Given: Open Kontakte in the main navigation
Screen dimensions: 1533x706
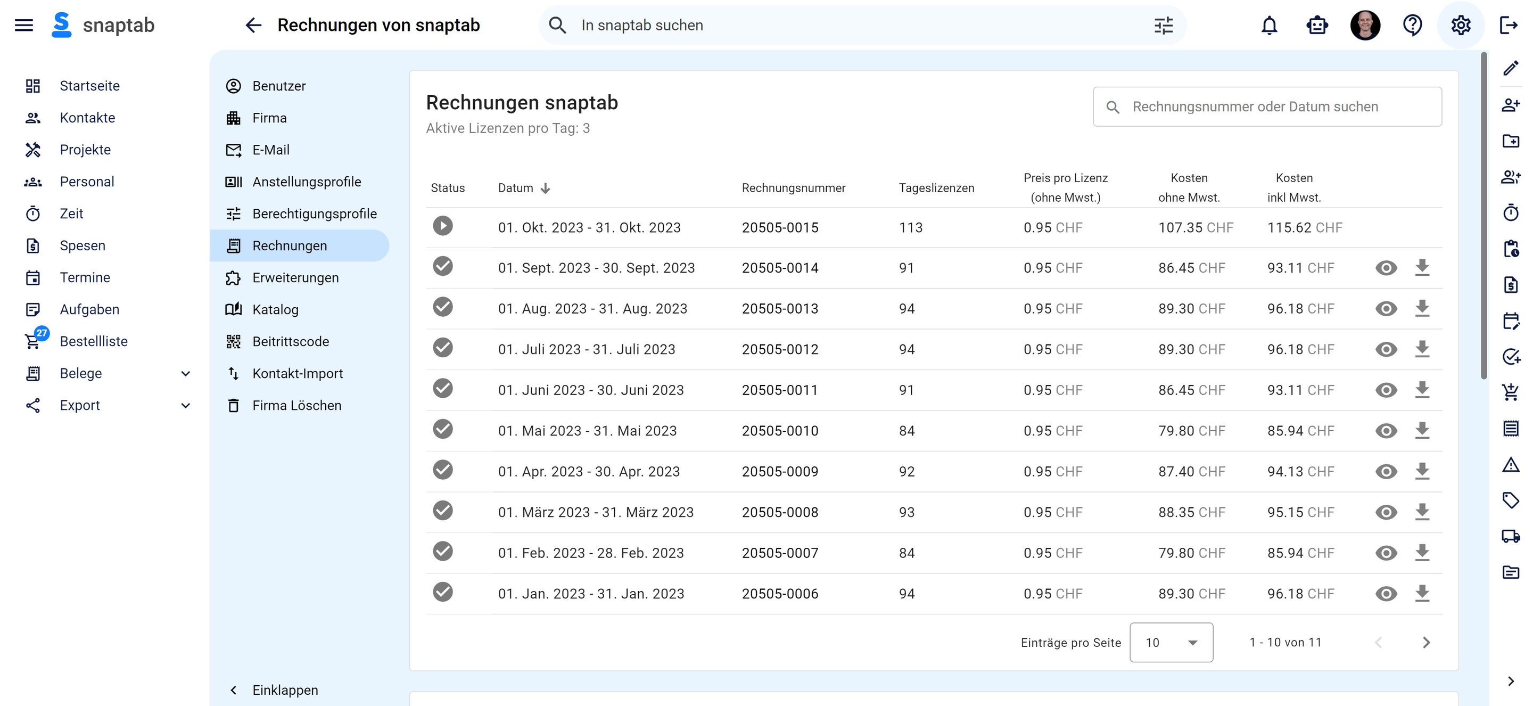Looking at the screenshot, I should click(87, 118).
